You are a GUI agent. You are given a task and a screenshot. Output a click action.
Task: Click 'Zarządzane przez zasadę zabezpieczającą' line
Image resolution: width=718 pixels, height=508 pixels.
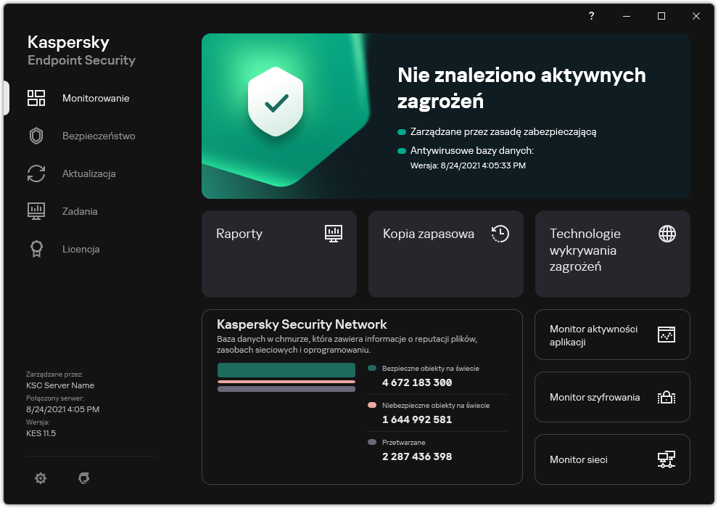pyautogui.click(x=503, y=132)
